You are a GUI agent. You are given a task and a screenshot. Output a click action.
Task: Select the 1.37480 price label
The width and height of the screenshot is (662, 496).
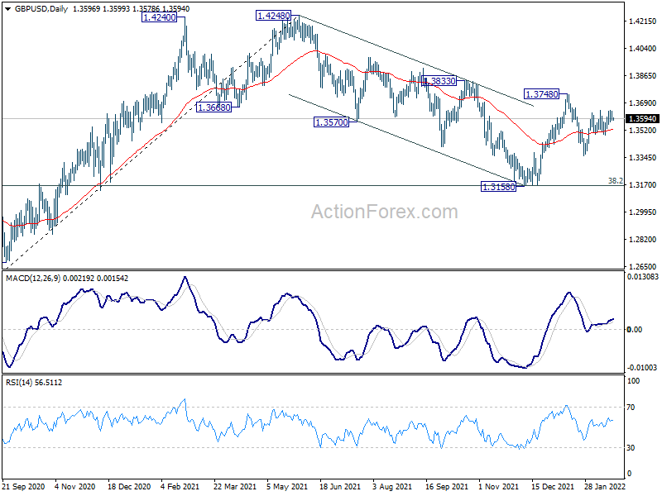pos(542,94)
